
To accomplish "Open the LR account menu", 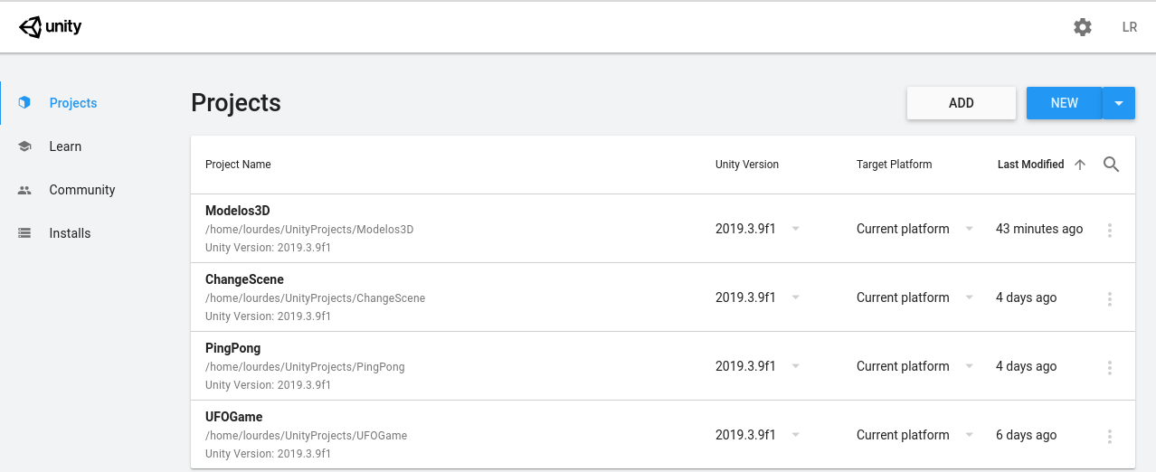I will [1130, 27].
